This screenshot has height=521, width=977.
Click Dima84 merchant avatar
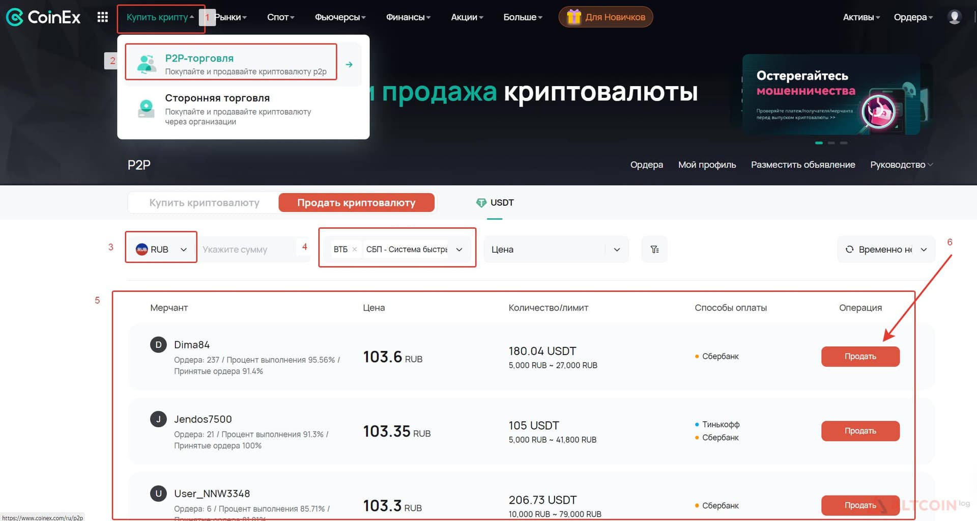pos(158,345)
